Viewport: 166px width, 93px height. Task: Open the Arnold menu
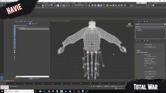point(85,3)
